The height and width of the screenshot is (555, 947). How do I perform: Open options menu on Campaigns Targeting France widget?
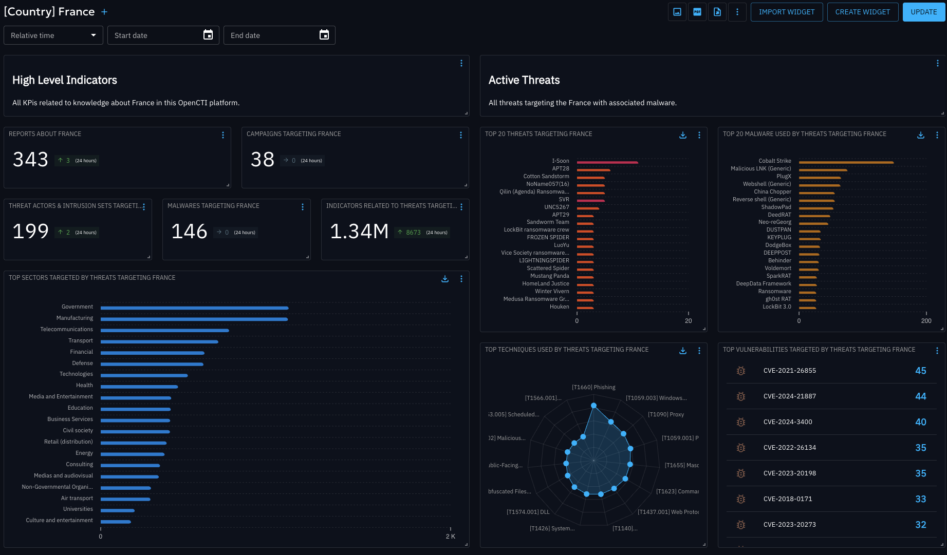coord(460,135)
